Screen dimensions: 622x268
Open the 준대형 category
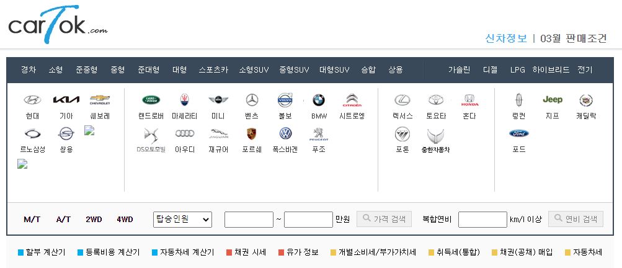point(149,70)
